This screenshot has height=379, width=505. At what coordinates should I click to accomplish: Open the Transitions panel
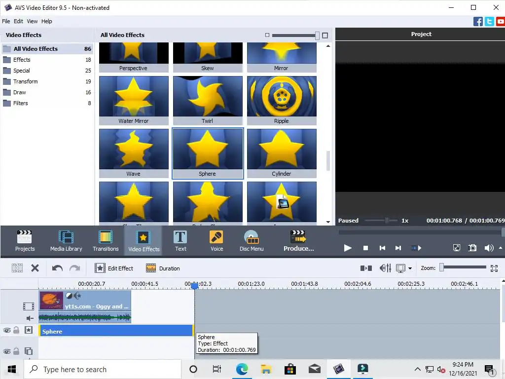tap(106, 241)
